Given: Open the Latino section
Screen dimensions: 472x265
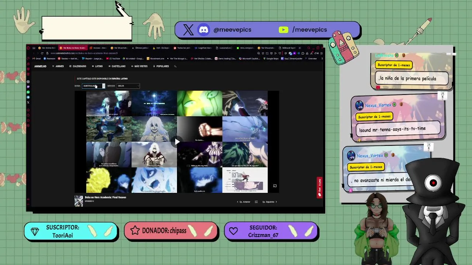Looking at the screenshot, I should pyautogui.click(x=97, y=66).
